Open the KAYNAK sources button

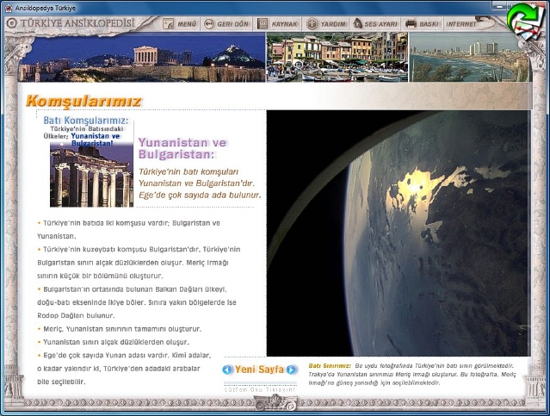click(x=278, y=23)
